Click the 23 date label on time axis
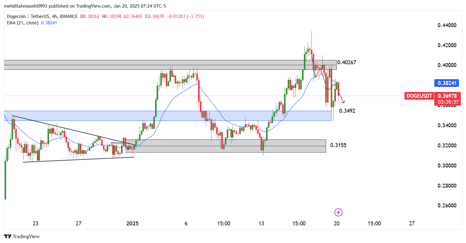 tap(36, 224)
